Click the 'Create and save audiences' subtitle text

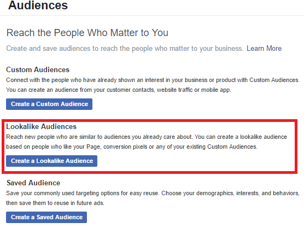click(x=125, y=48)
